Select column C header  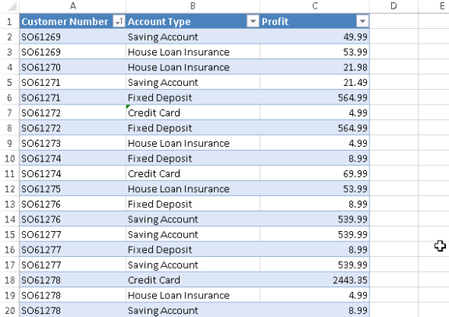(315, 6)
